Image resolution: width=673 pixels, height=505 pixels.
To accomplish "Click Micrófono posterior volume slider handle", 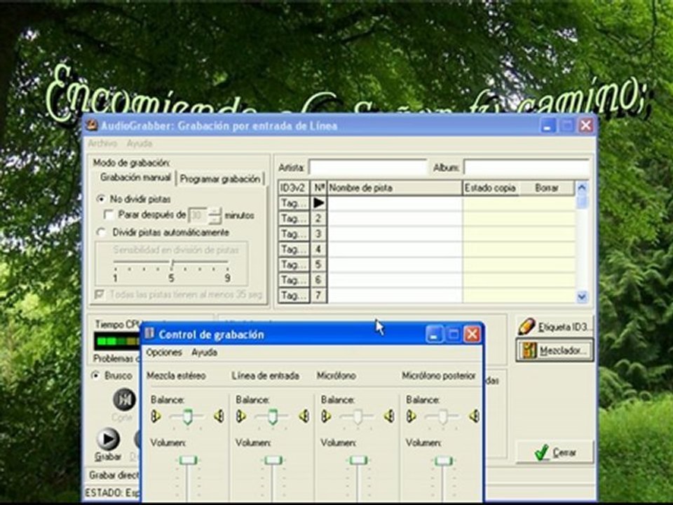I will pos(443,461).
